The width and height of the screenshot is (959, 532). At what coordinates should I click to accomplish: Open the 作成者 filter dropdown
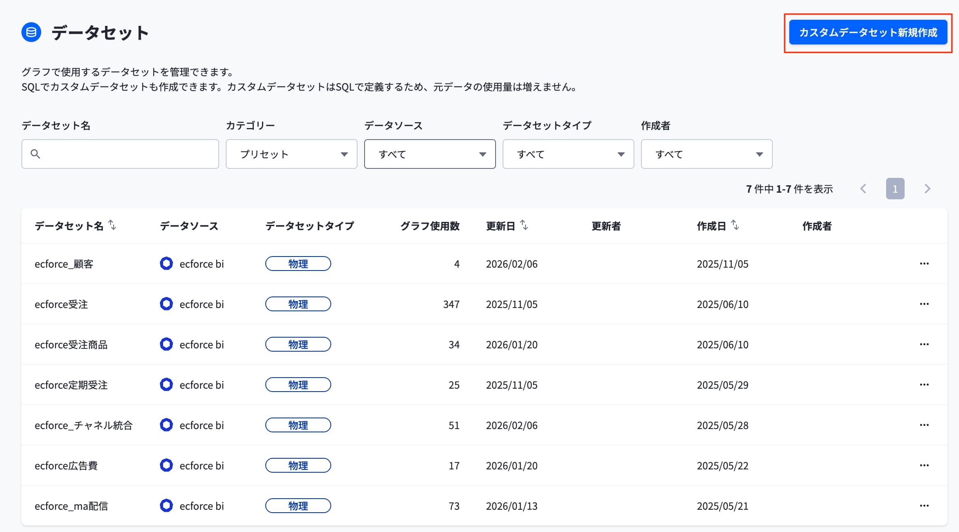tap(706, 154)
